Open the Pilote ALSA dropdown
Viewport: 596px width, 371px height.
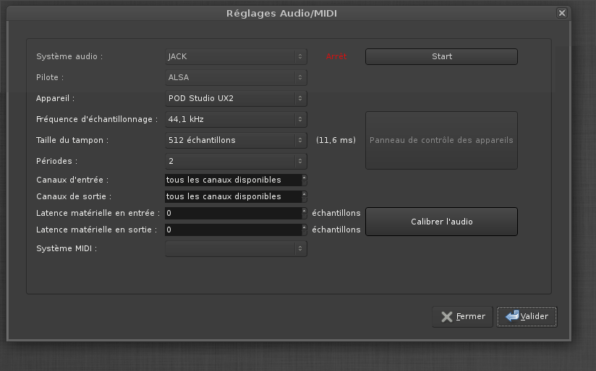click(236, 77)
